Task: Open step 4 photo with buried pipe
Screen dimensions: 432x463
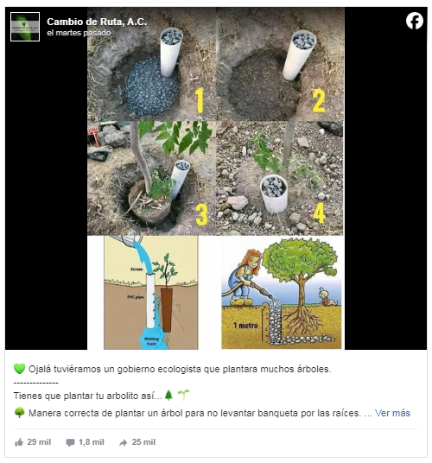Action: (x=280, y=178)
